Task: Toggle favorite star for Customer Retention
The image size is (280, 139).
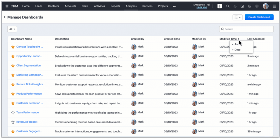Action: pos(13,103)
